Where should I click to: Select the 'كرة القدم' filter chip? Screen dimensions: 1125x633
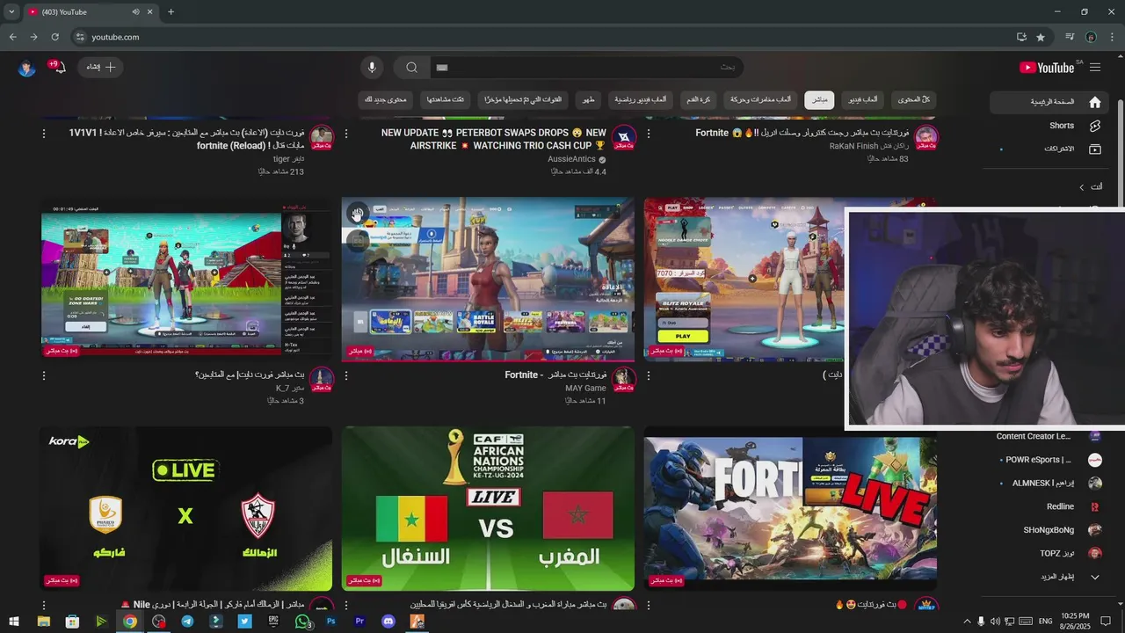pyautogui.click(x=699, y=99)
